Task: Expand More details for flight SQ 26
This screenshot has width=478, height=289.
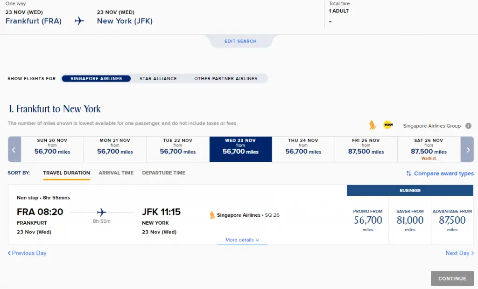Action: click(242, 240)
